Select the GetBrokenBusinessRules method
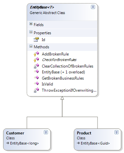 pyautogui.click(x=63, y=78)
